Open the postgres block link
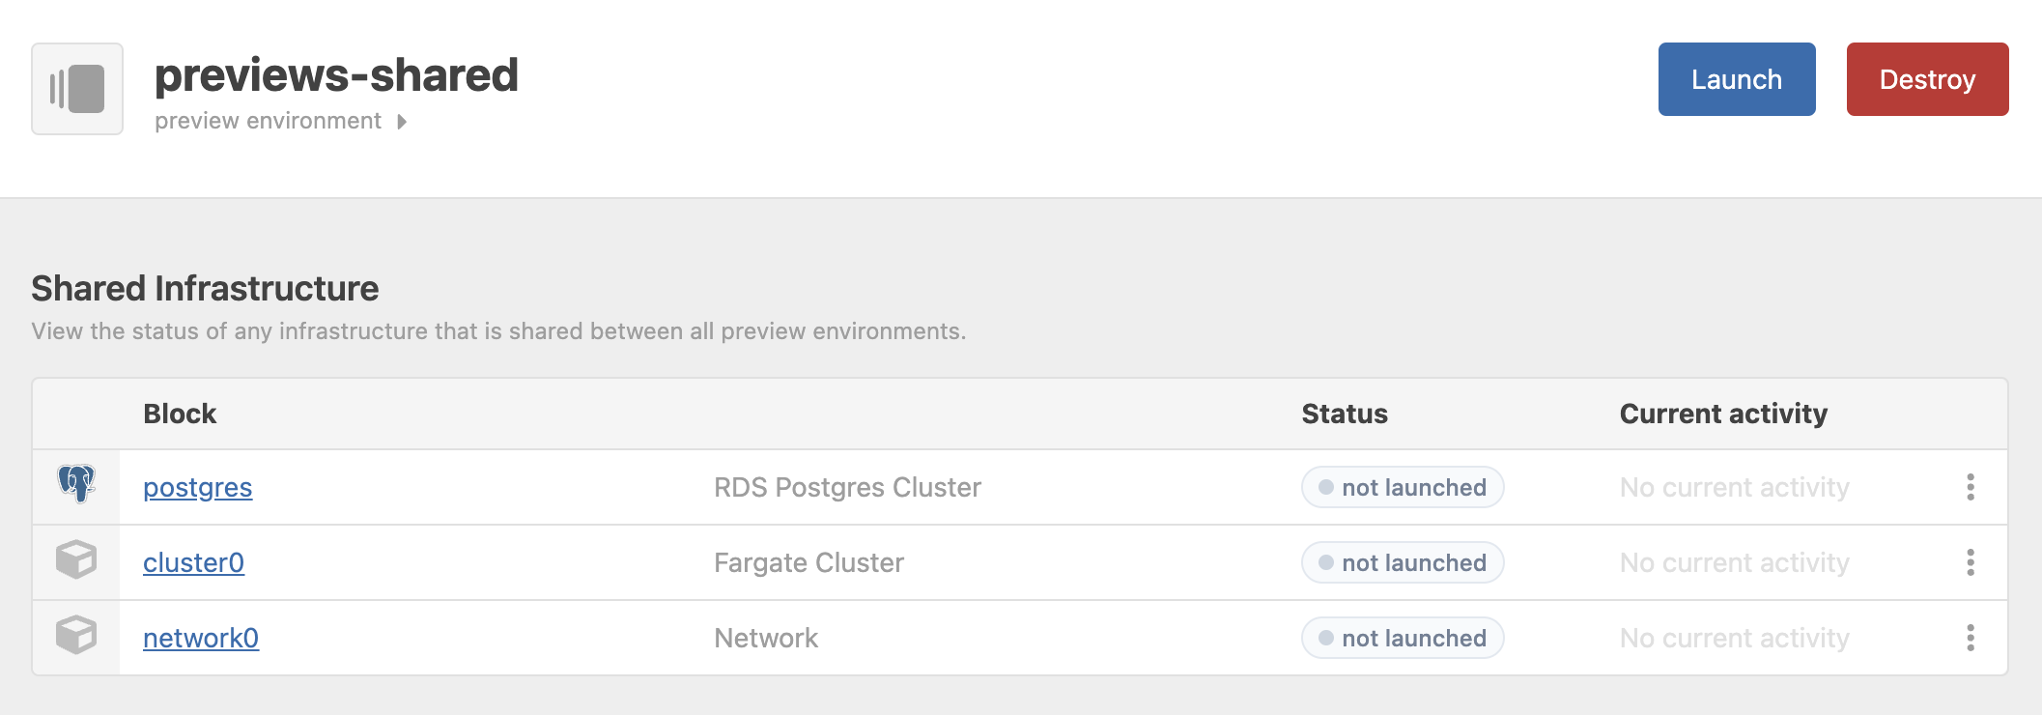 198,487
